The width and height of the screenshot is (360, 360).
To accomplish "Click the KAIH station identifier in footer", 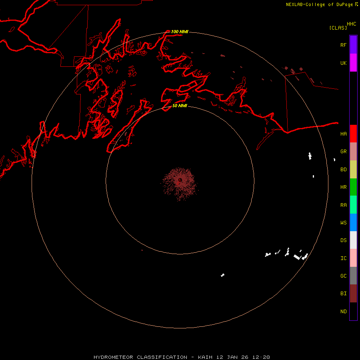I will point(205,357).
